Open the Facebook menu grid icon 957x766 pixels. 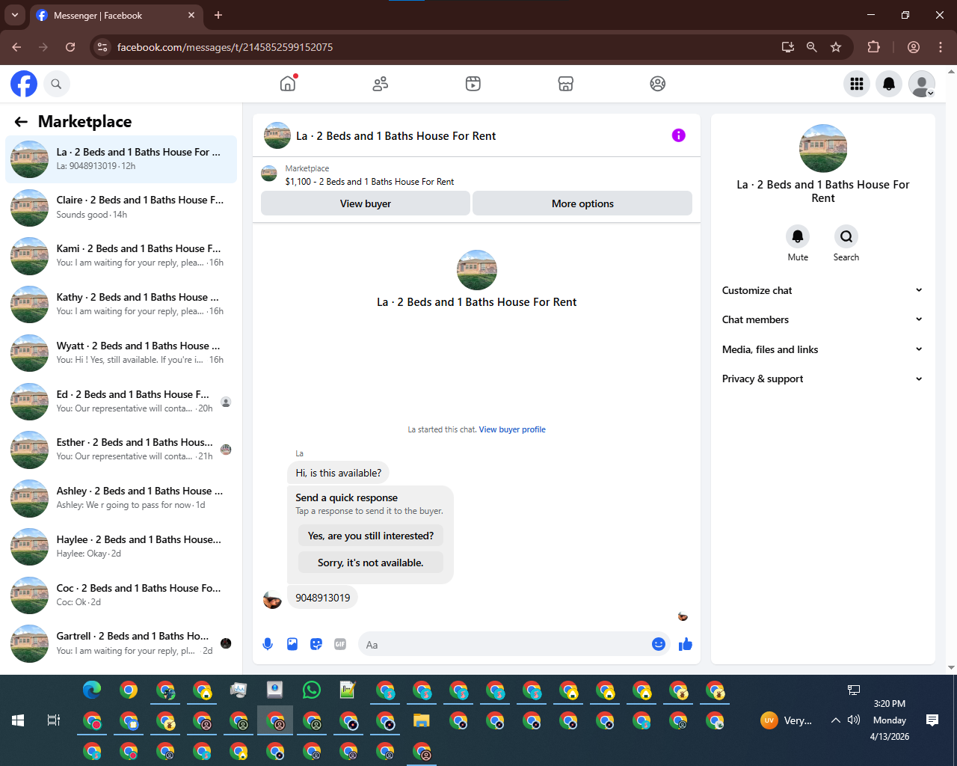pyautogui.click(x=857, y=84)
